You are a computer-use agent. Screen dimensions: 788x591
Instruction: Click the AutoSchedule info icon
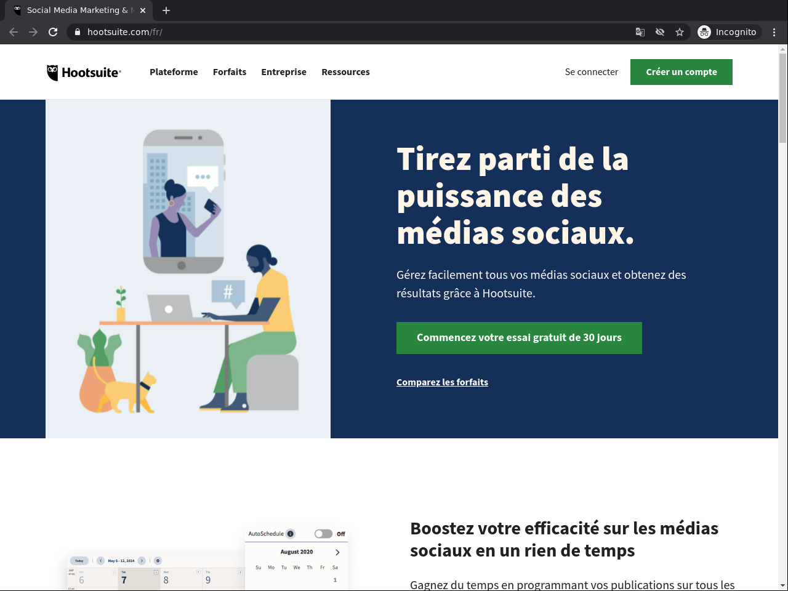tap(291, 534)
